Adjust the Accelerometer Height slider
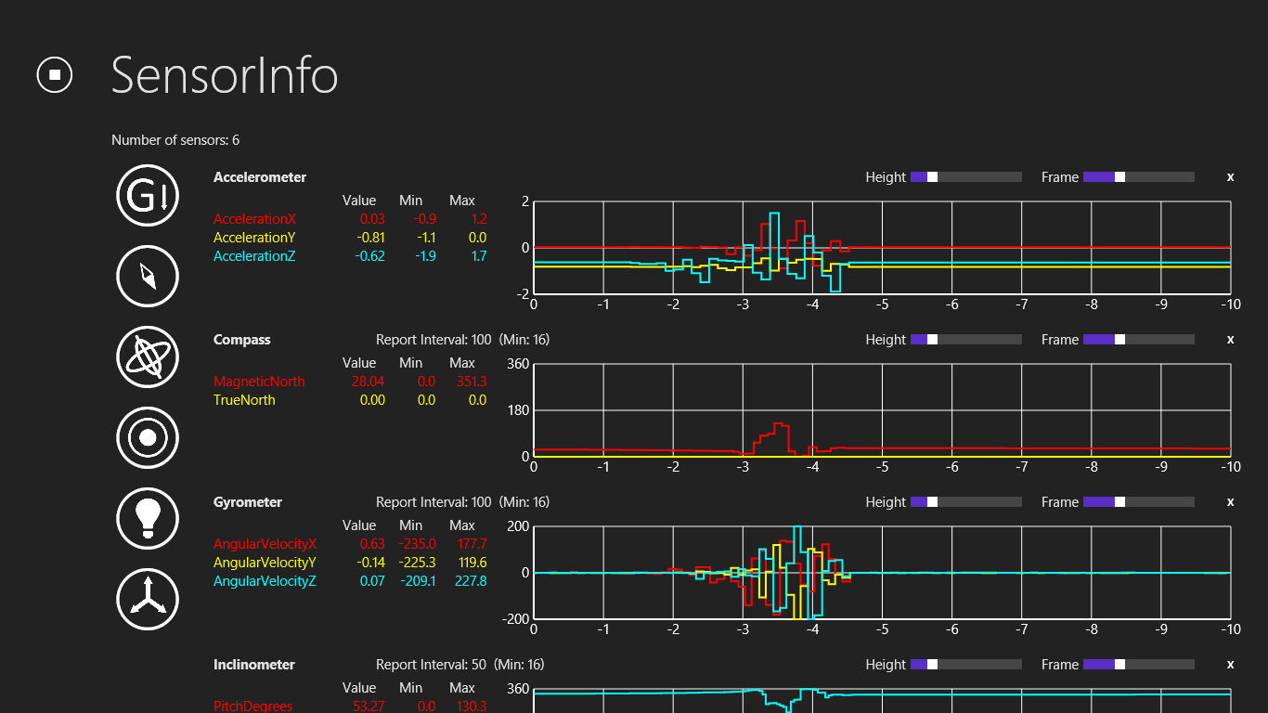The width and height of the screenshot is (1268, 713). coord(933,177)
